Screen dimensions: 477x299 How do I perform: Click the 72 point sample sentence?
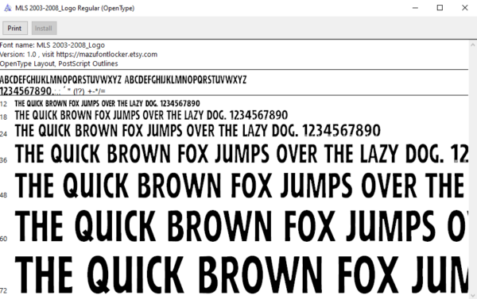[x=242, y=274]
